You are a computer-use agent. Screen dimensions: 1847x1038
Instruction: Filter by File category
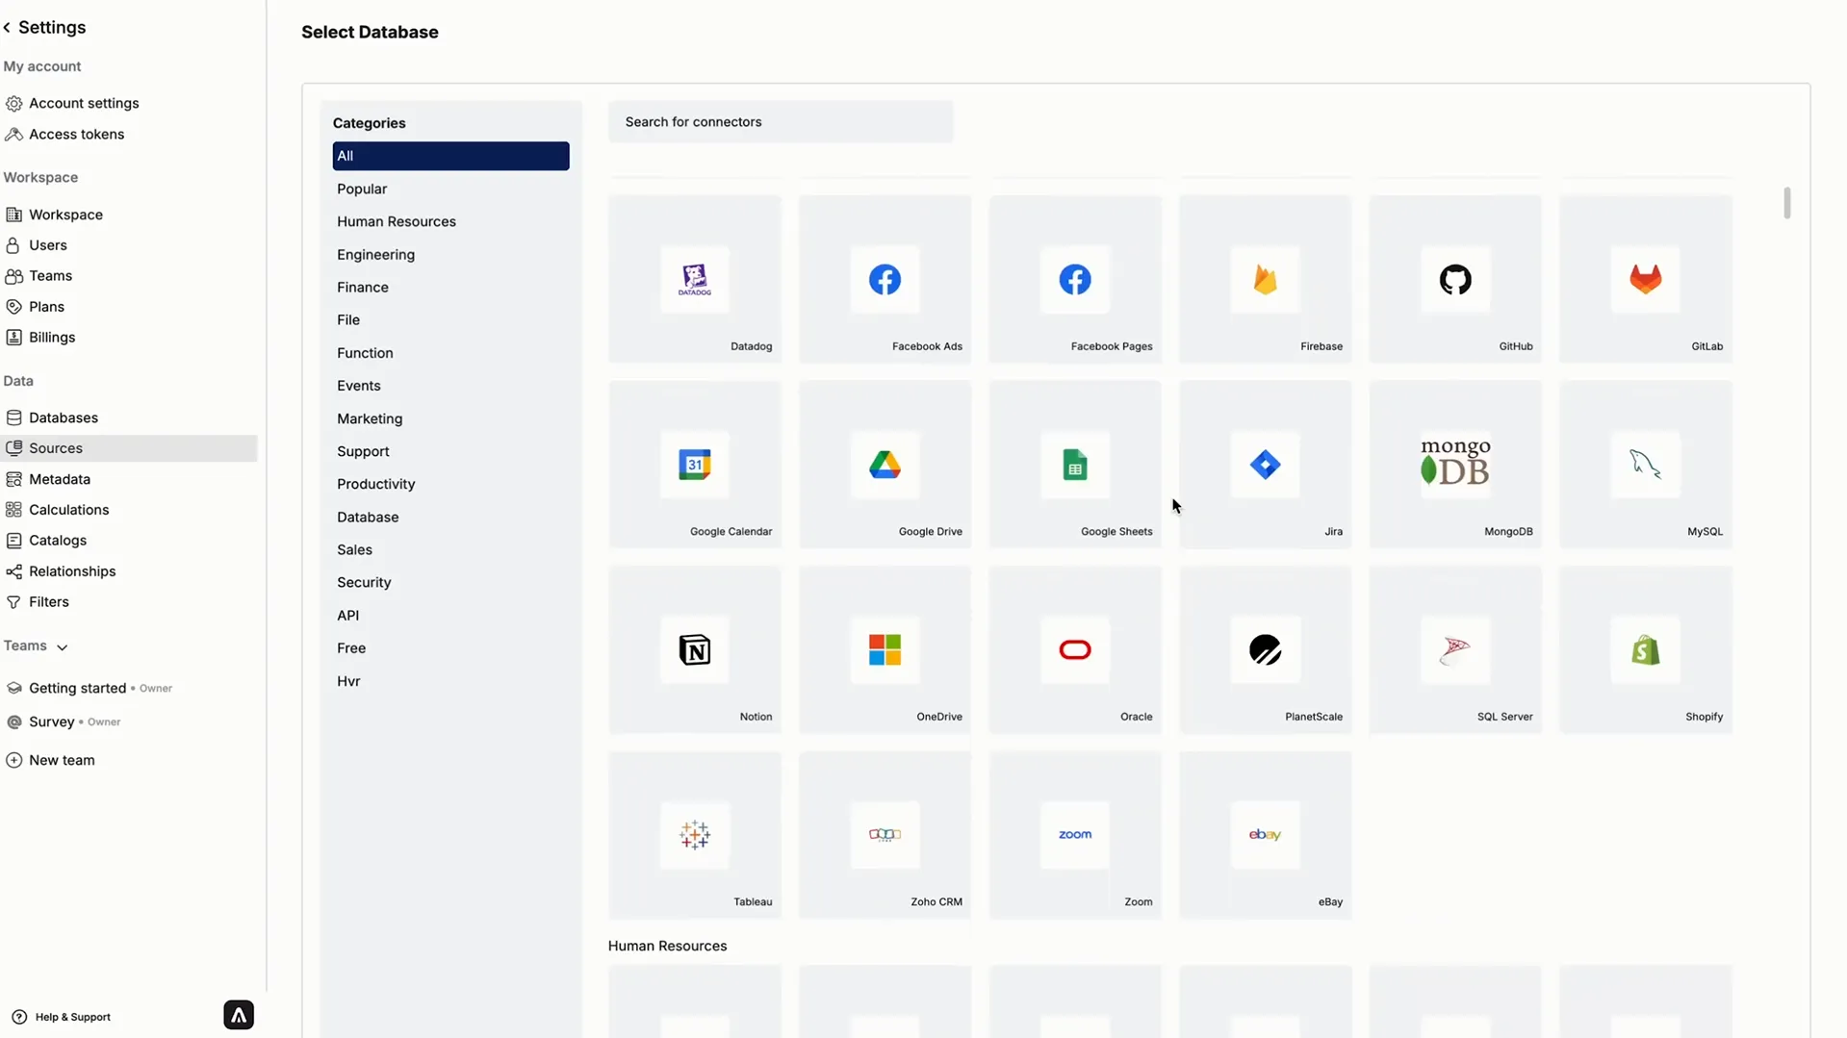(348, 320)
